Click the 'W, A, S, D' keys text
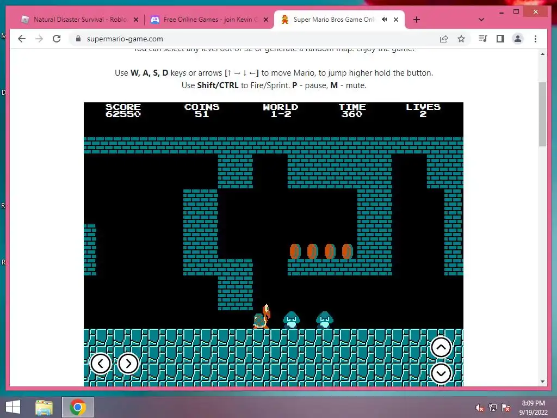The image size is (557, 418). (149, 73)
